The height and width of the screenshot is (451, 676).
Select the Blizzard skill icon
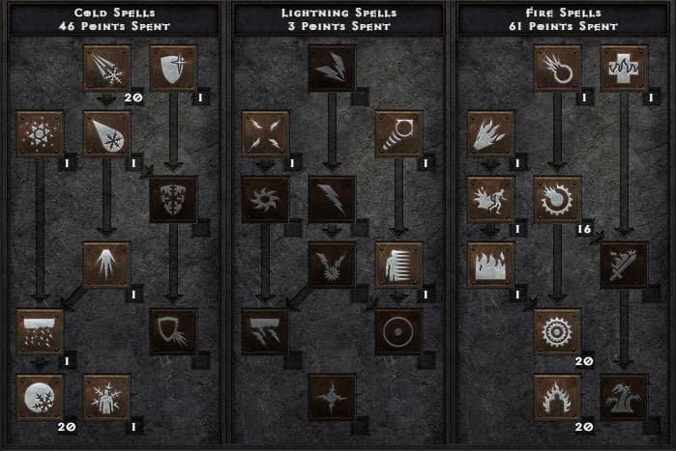coord(40,332)
